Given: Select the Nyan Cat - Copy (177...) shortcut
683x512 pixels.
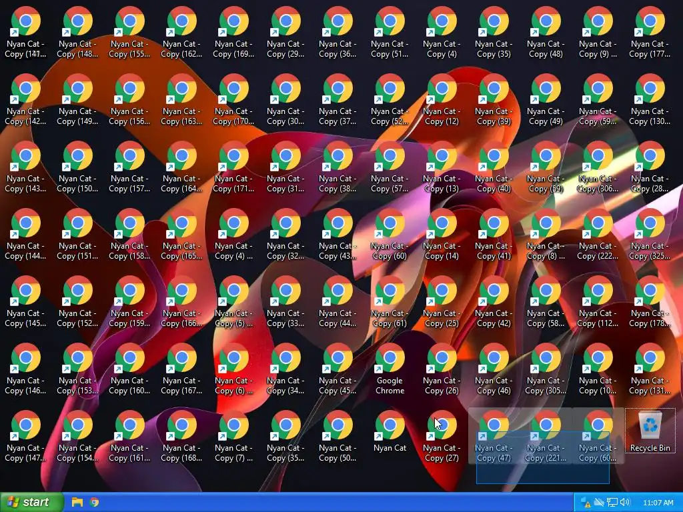Looking at the screenshot, I should tap(650, 33).
